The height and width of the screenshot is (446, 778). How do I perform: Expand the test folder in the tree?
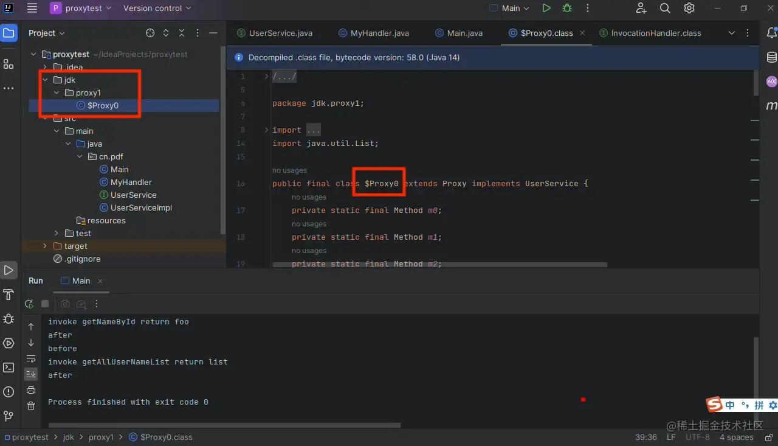[x=57, y=233]
